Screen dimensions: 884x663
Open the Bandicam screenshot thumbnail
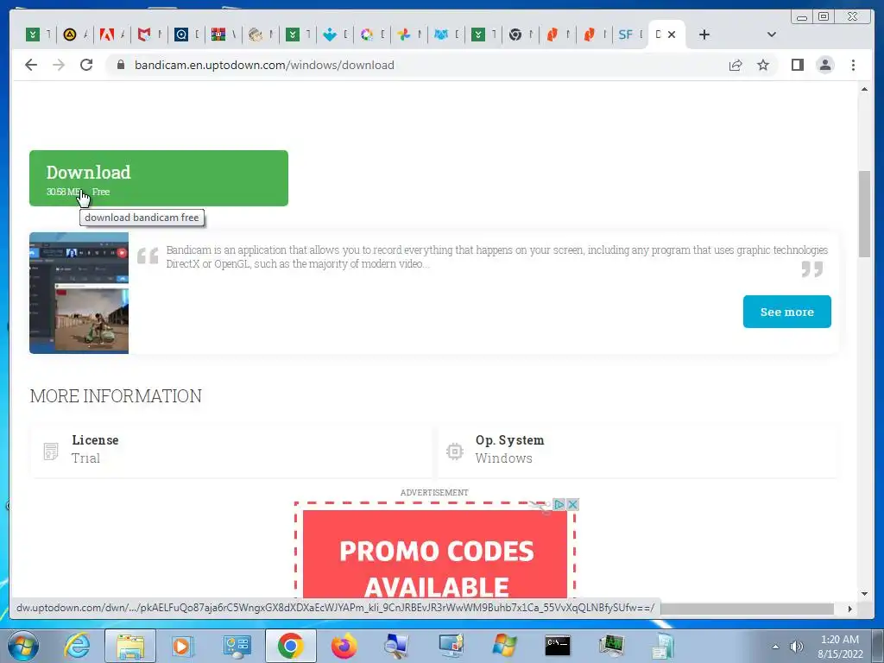pos(79,294)
